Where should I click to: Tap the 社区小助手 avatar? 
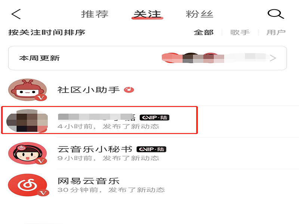(x=27, y=90)
